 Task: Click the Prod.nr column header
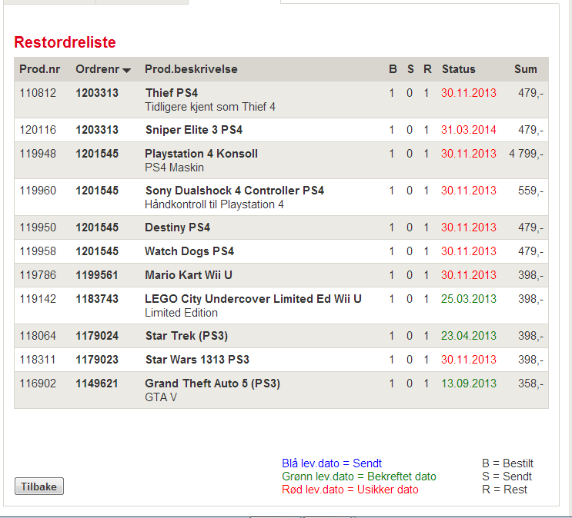40,69
